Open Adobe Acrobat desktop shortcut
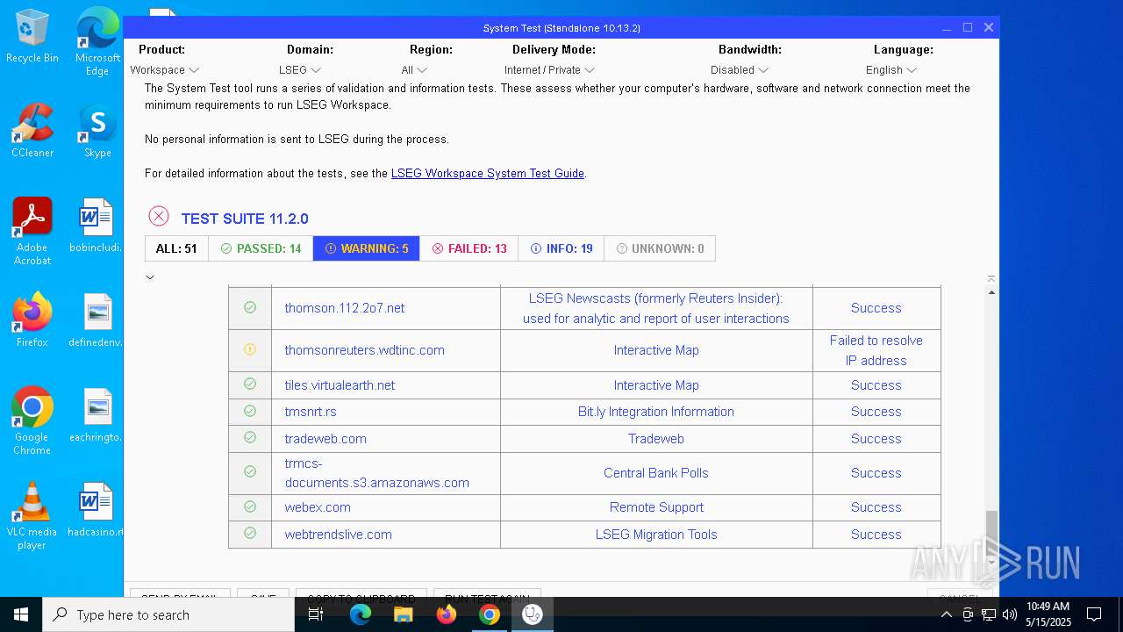 click(x=32, y=231)
